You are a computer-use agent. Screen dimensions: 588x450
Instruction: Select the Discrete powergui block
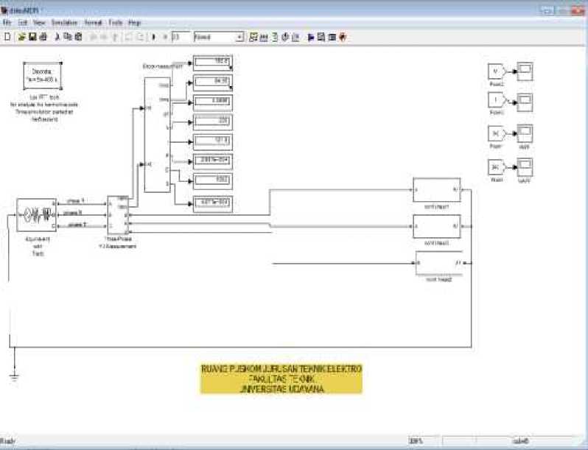[x=43, y=76]
